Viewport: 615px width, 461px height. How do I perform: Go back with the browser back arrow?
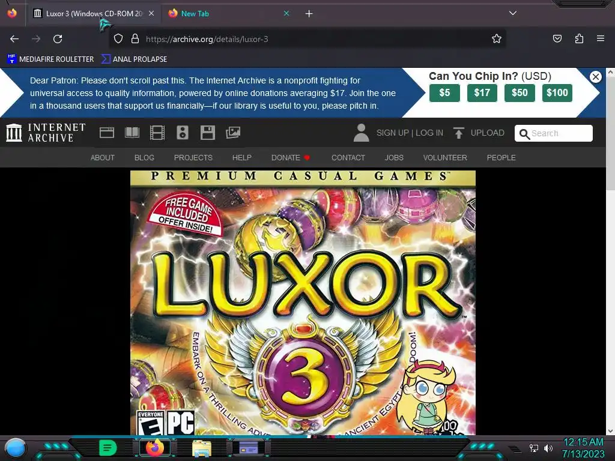pos(14,39)
